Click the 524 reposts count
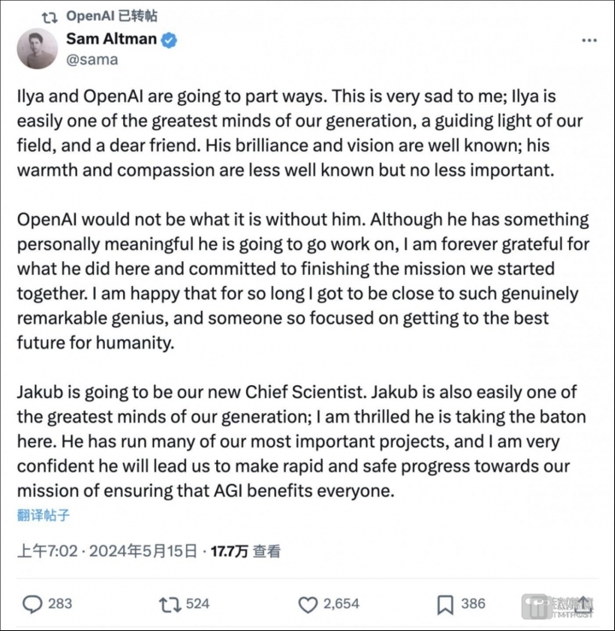Viewport: 615px width, 631px height. (197, 604)
